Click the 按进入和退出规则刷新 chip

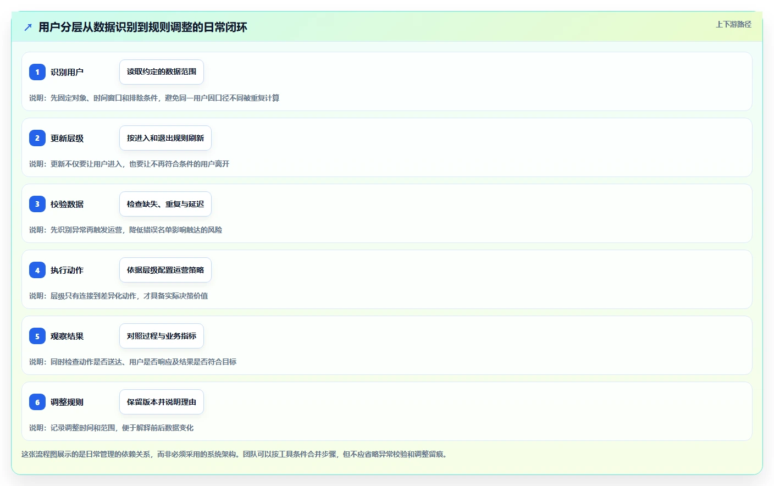pos(165,138)
